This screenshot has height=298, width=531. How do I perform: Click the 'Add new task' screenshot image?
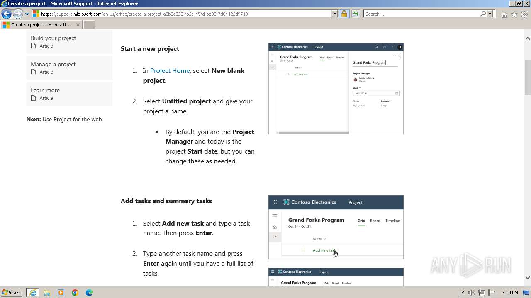tap(336, 227)
